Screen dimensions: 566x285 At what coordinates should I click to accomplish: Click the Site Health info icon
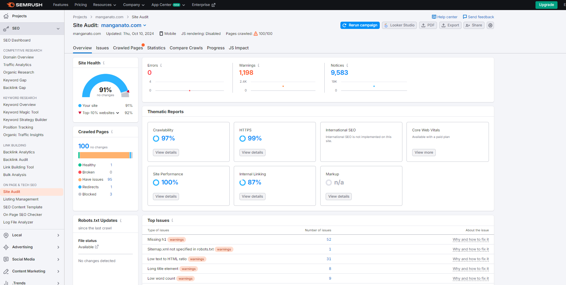coord(104,63)
